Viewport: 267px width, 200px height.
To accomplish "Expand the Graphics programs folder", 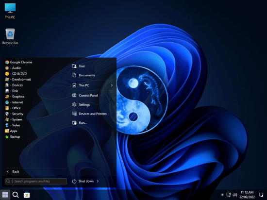I will click(x=15, y=97).
